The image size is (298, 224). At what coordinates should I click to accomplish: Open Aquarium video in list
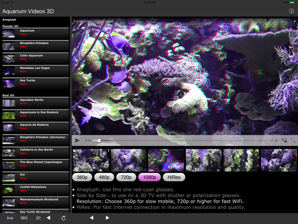click(x=36, y=34)
